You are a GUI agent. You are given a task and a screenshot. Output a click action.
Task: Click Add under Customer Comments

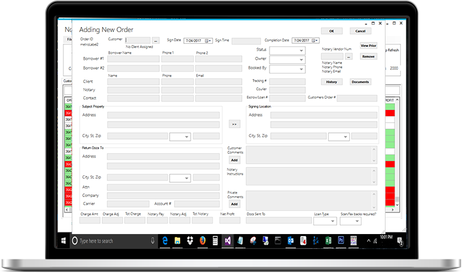[x=234, y=160]
